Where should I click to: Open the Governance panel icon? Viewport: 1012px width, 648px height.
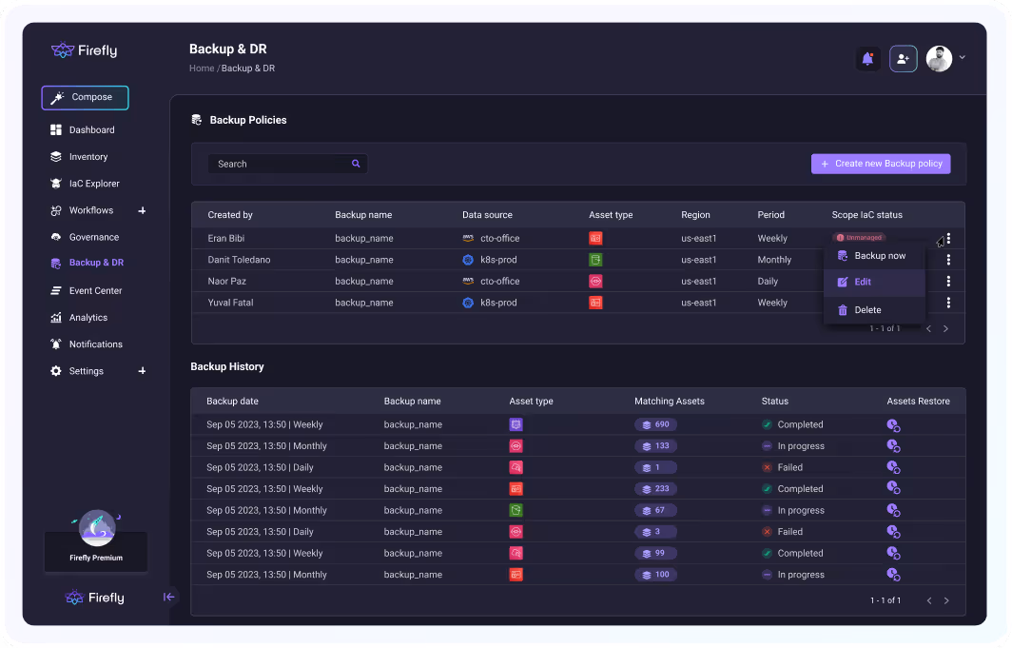pos(54,236)
